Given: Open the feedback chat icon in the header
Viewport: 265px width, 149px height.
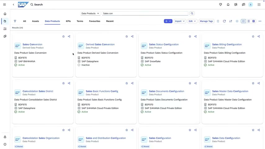Looking at the screenshot, I should click(x=243, y=5).
